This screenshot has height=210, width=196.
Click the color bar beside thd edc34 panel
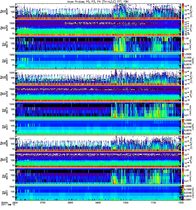[x=183, y=77]
